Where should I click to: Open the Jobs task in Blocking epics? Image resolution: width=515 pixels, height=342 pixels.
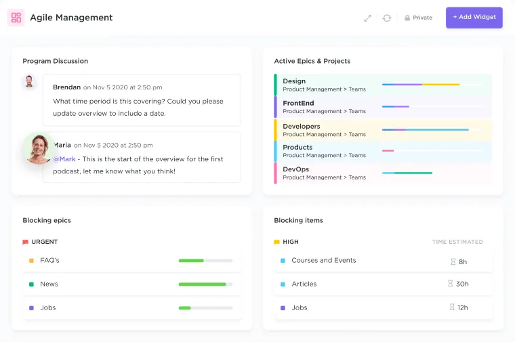(131, 308)
